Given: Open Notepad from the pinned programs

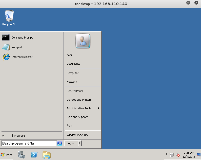Looking at the screenshot, I should tap(16, 47).
